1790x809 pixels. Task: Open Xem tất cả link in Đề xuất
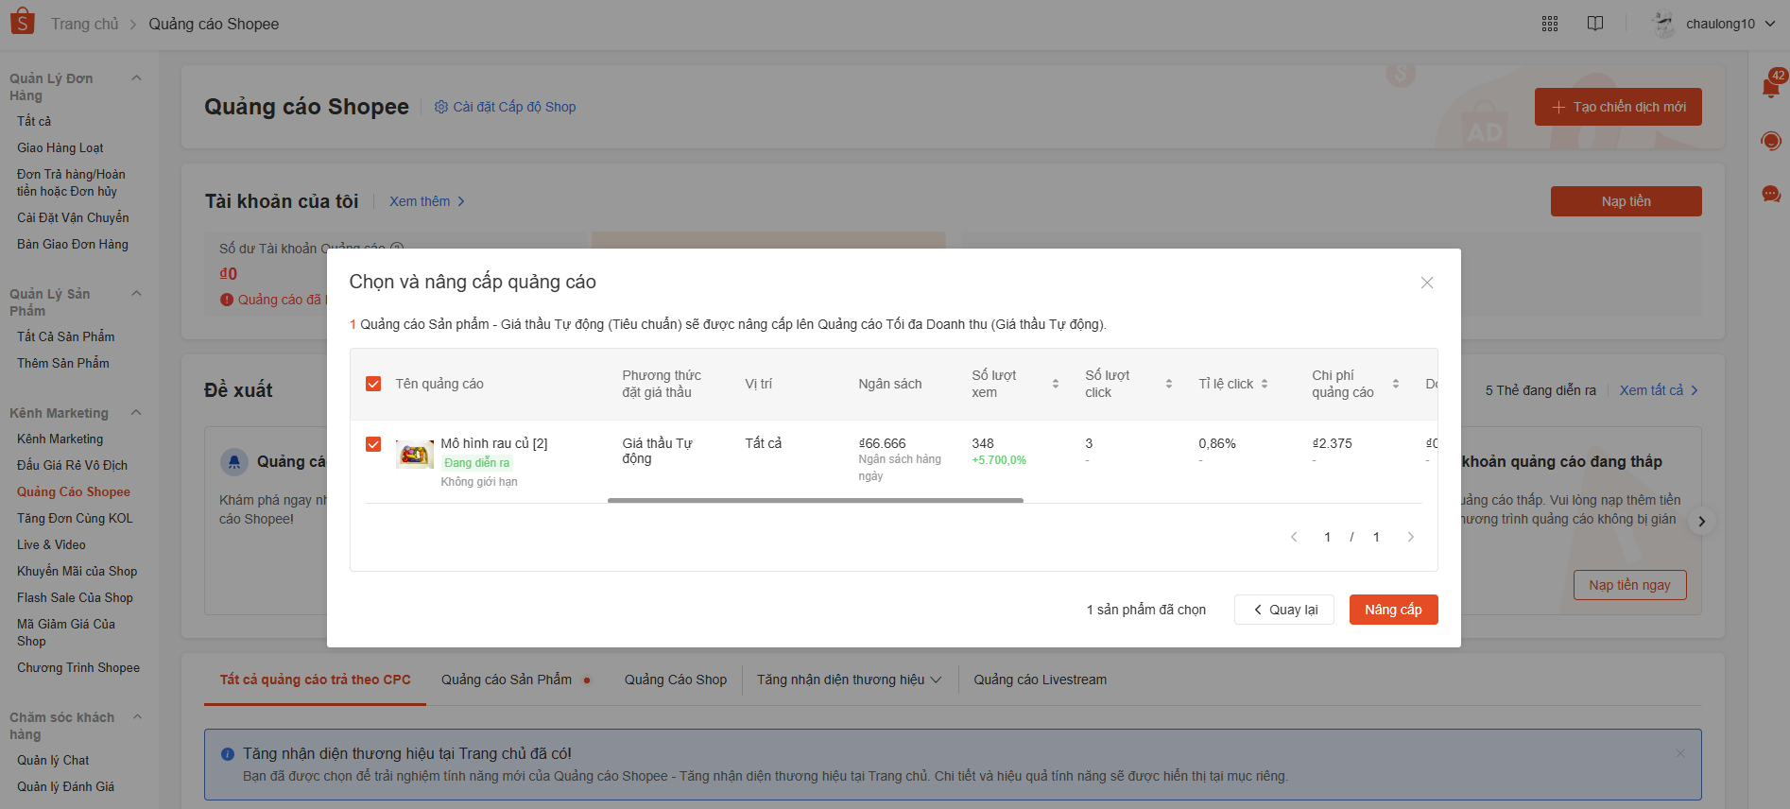point(1659,390)
